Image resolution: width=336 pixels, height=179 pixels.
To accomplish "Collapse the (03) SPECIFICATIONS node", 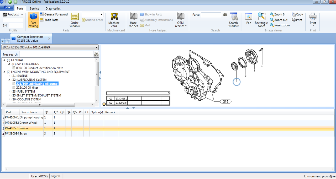I will (x=9, y=64).
